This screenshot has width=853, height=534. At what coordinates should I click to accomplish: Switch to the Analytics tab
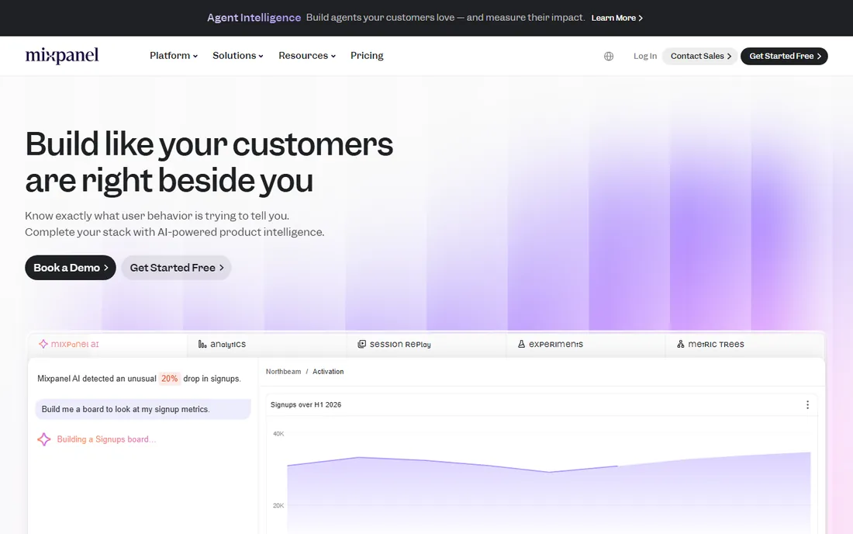(x=267, y=344)
